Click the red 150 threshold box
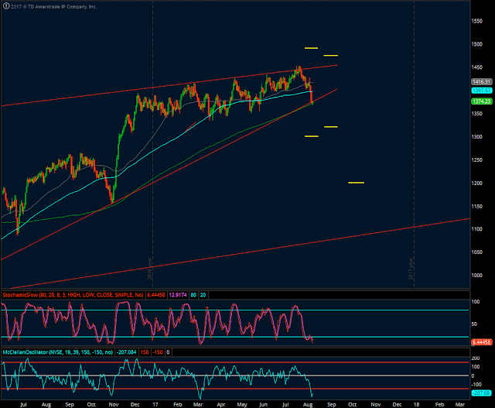 tap(145, 352)
